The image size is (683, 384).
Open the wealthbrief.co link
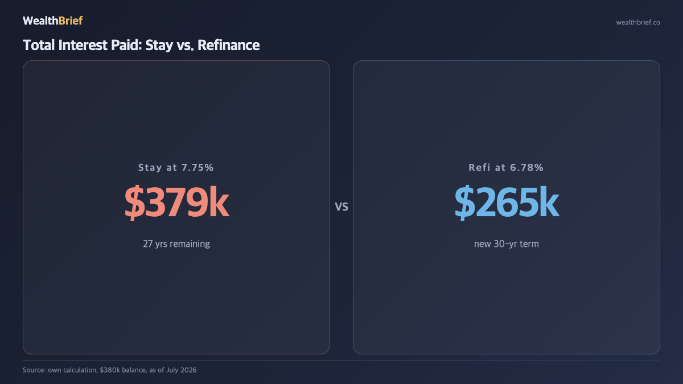pyautogui.click(x=638, y=22)
